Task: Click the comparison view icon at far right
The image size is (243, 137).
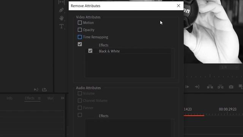Action: (x=241, y=87)
